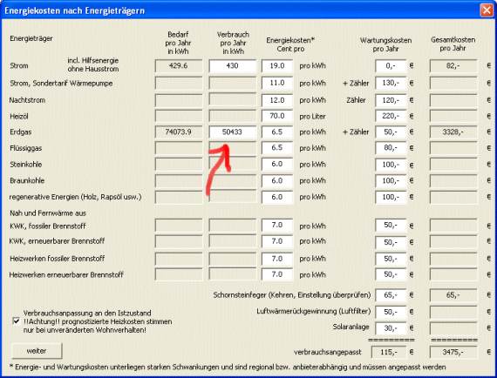This screenshot has height=378, width=497.
Task: Edit Heizwerken erneuerbarer Brennstoff Wartungskosten field
Action: point(391,274)
